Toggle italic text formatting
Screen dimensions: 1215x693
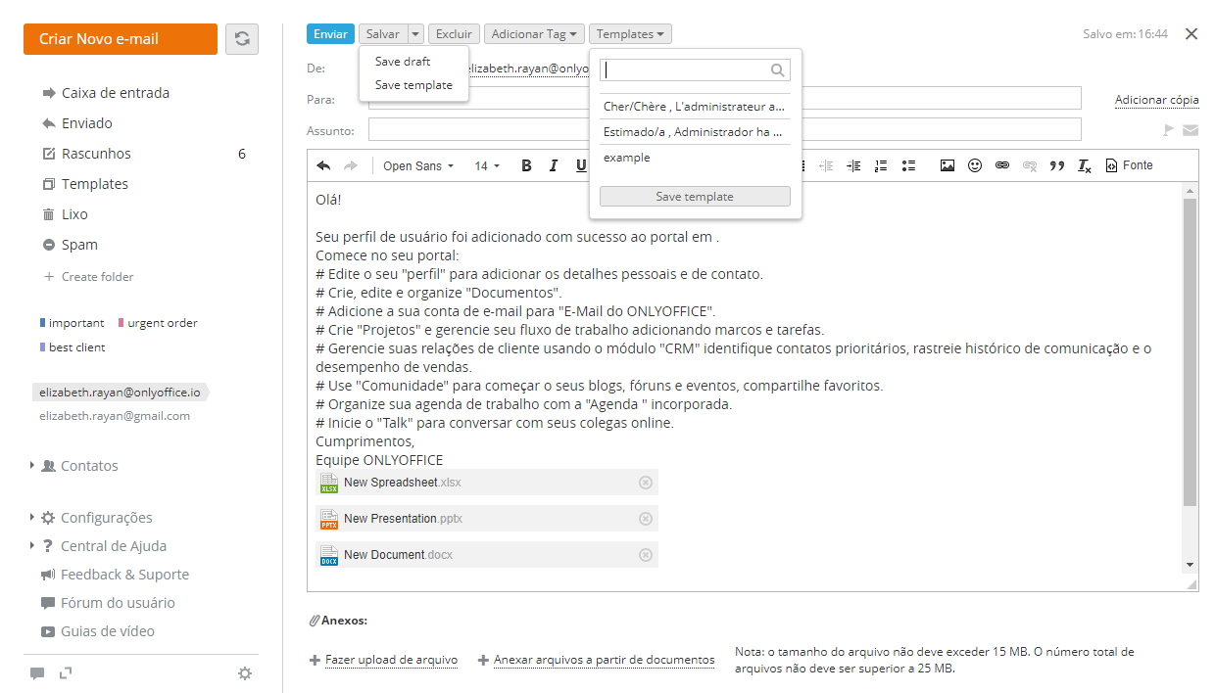pyautogui.click(x=554, y=165)
